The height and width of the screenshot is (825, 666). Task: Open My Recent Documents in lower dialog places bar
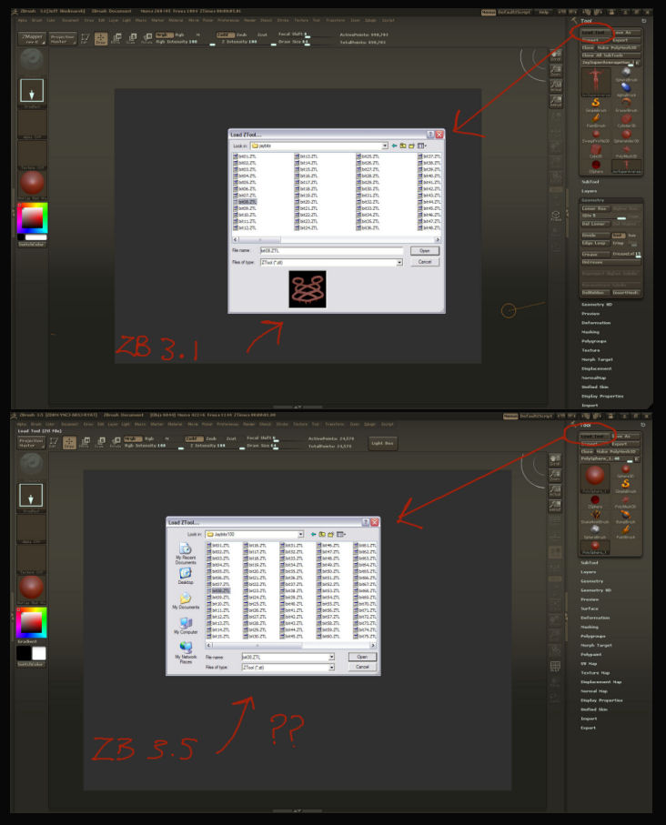click(x=186, y=554)
